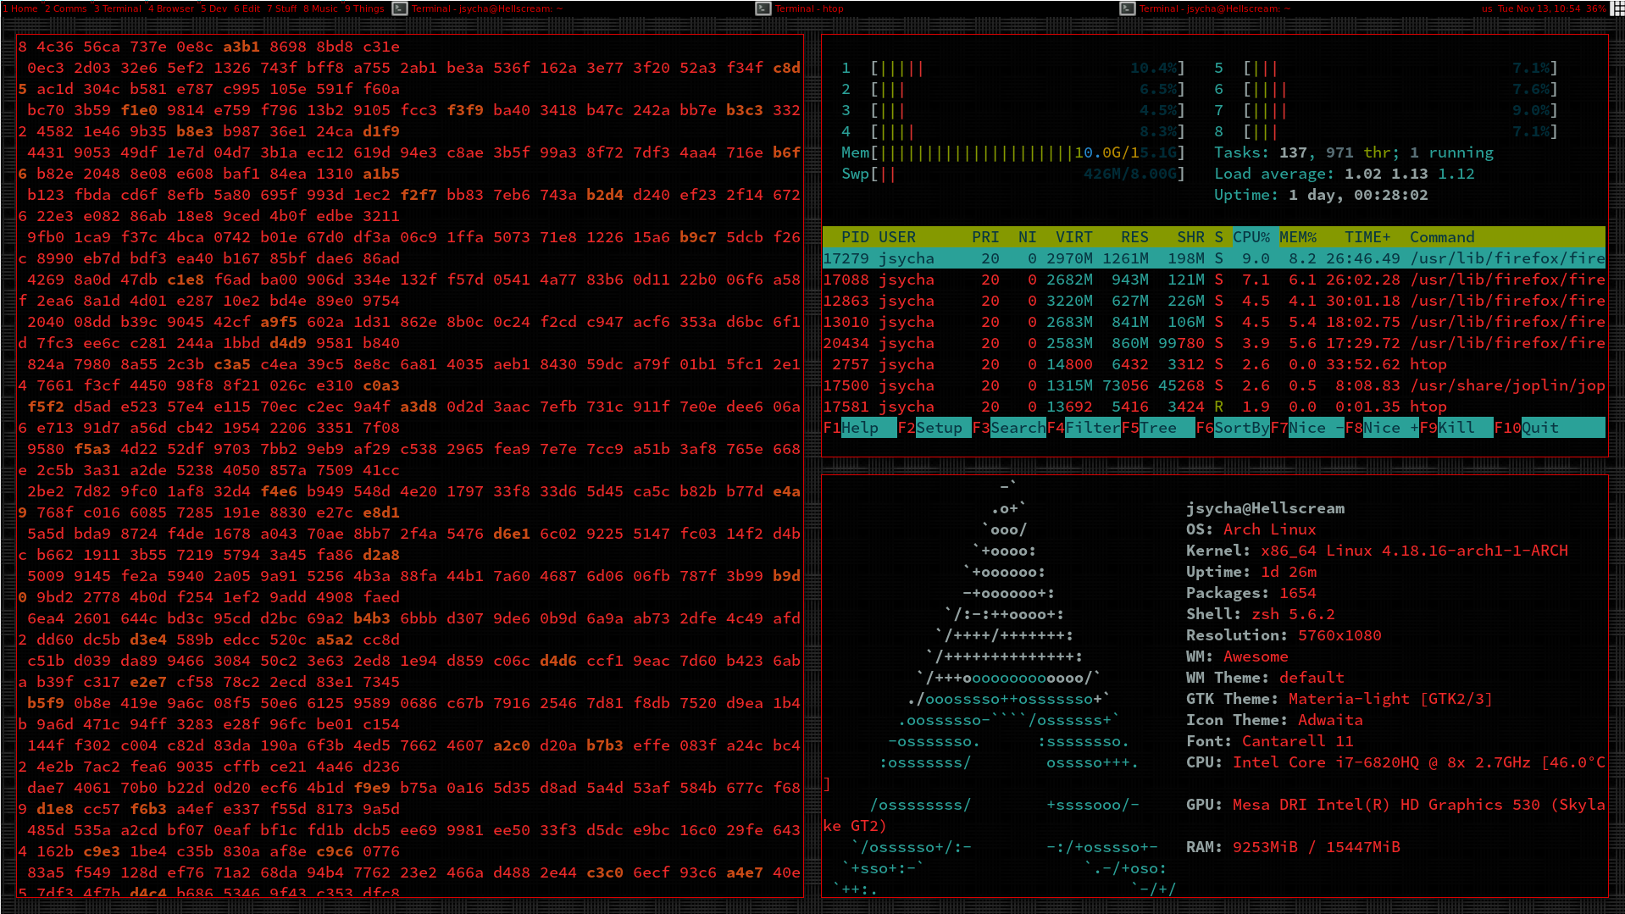Image resolution: width=1625 pixels, height=914 pixels.
Task: Sort htop by the PID column header
Action: (855, 237)
